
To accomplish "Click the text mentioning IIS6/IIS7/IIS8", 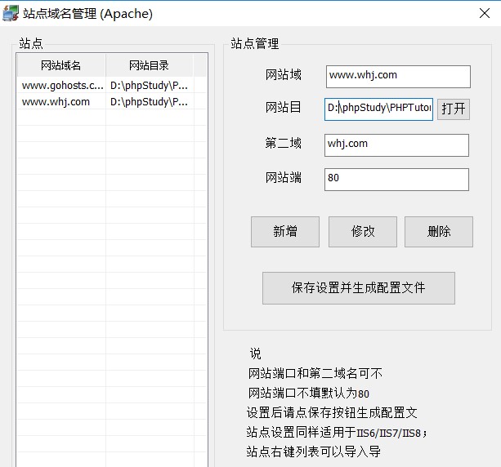I will click(x=337, y=433).
